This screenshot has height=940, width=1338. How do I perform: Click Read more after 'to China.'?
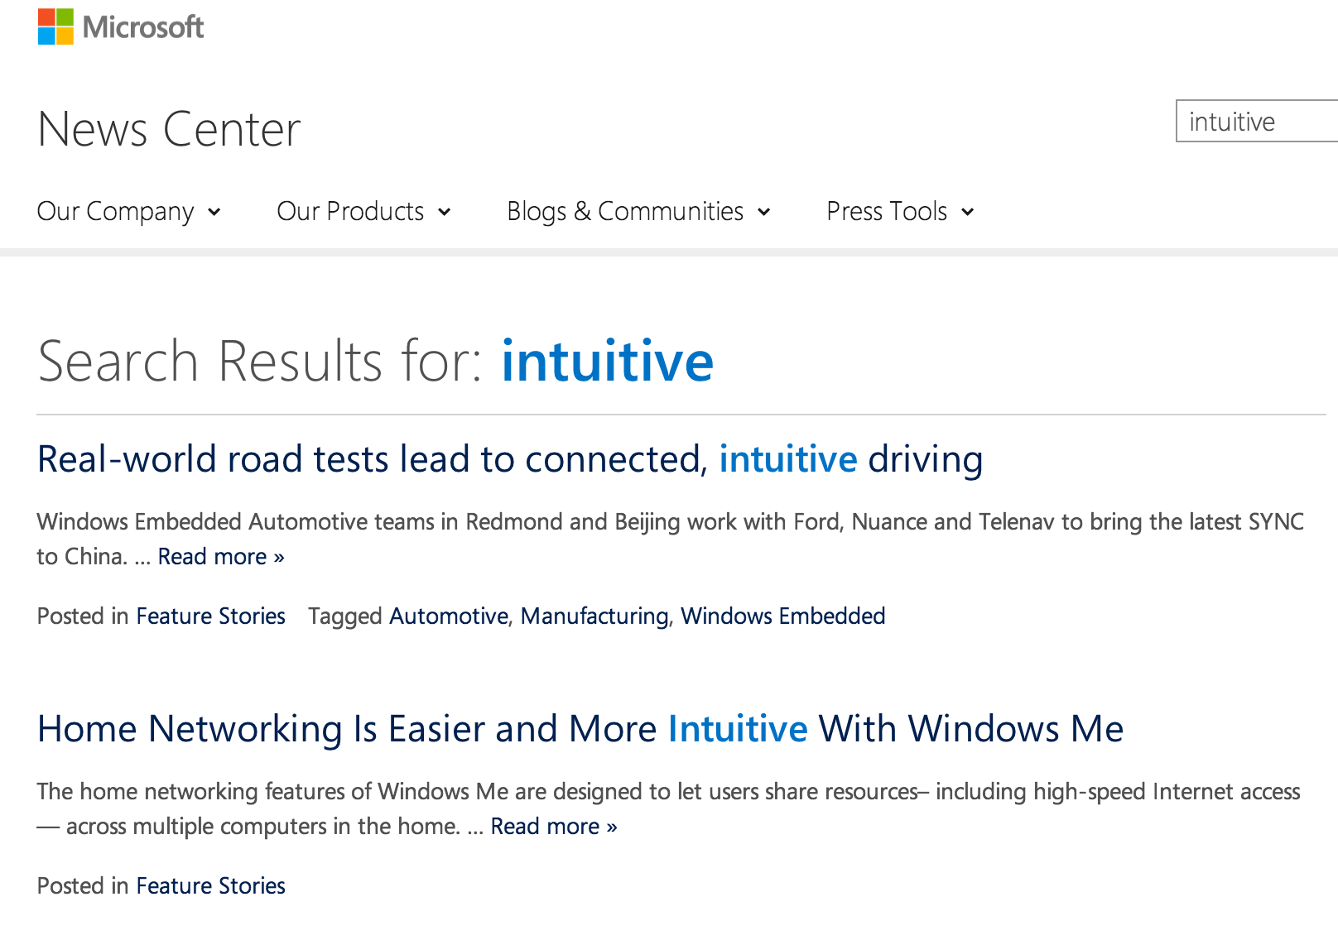click(x=221, y=557)
